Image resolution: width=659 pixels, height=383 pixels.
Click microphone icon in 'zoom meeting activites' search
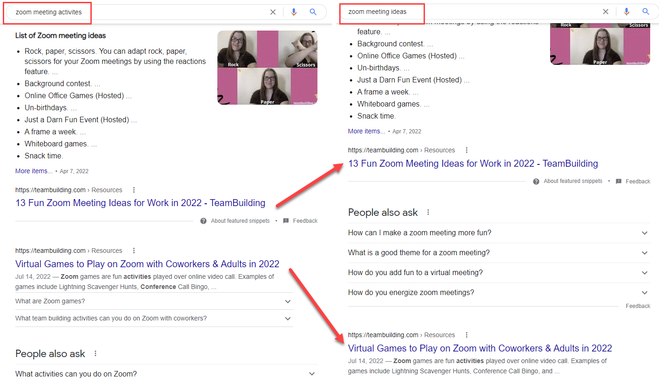point(293,12)
